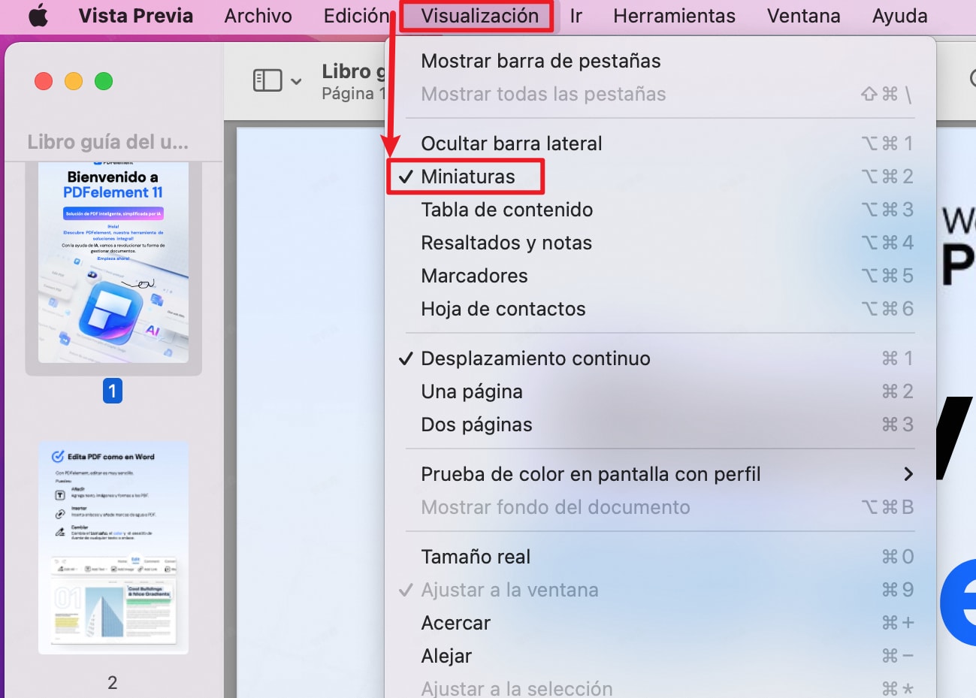976x698 pixels.
Task: Click Acercar to zoom in
Action: pyautogui.click(x=455, y=623)
